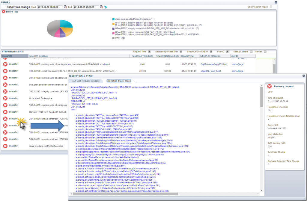The width and height of the screenshot is (307, 201).
Task: Click the stack trace horizontal scrollbar right arrow
Action: click(258, 194)
